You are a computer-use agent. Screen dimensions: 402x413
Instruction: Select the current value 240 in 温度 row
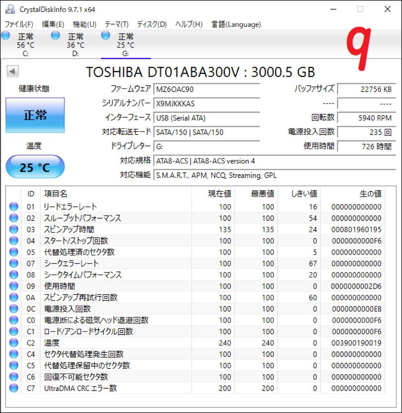(x=225, y=343)
